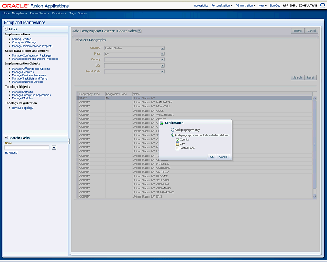This screenshot has width=327, height=262.
Task: Open Configure Offerings link
Action: point(24,42)
